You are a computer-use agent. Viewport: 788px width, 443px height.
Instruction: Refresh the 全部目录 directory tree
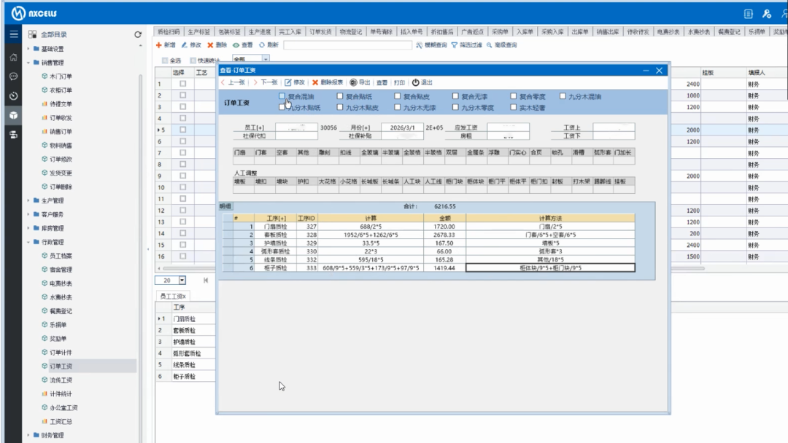tap(138, 34)
